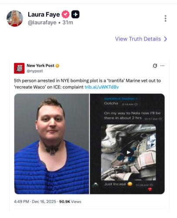The width and height of the screenshot is (177, 218).
Task: Click the @laurafaye handle
Action: tap(42, 23)
